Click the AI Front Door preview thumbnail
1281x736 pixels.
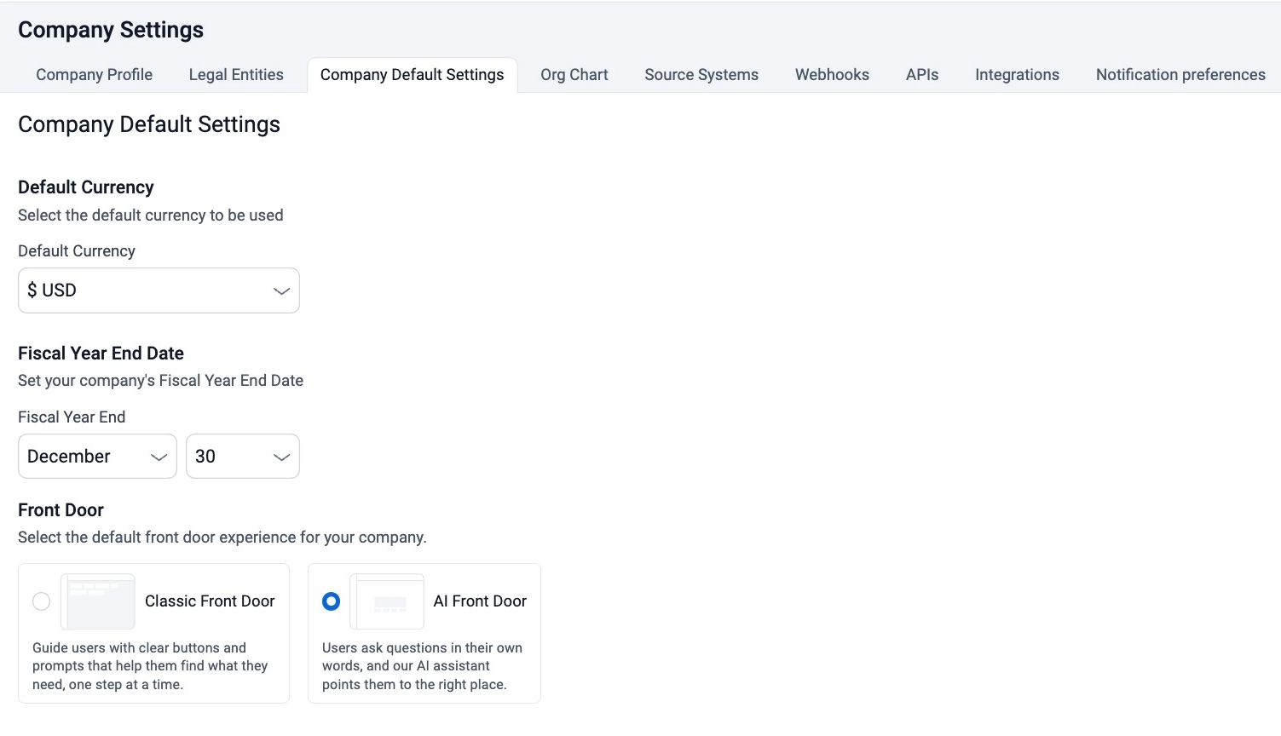tap(387, 601)
